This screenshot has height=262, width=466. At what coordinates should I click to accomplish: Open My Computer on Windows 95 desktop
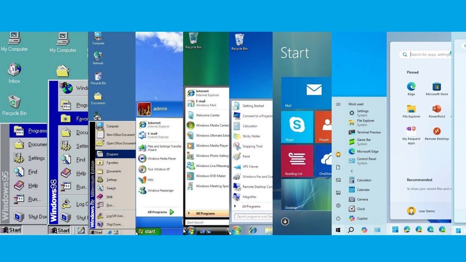tap(14, 42)
